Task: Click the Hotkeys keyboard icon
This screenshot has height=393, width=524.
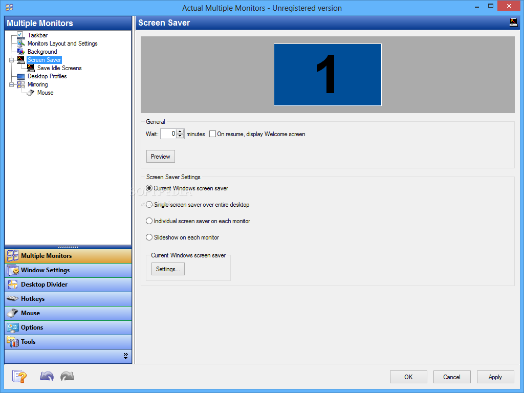Action: [13, 298]
